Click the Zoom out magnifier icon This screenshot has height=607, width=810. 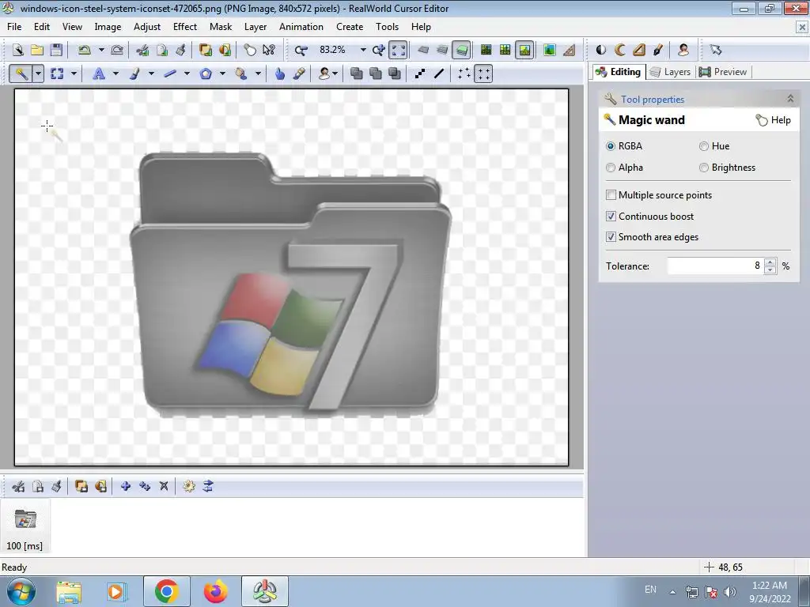[301, 50]
